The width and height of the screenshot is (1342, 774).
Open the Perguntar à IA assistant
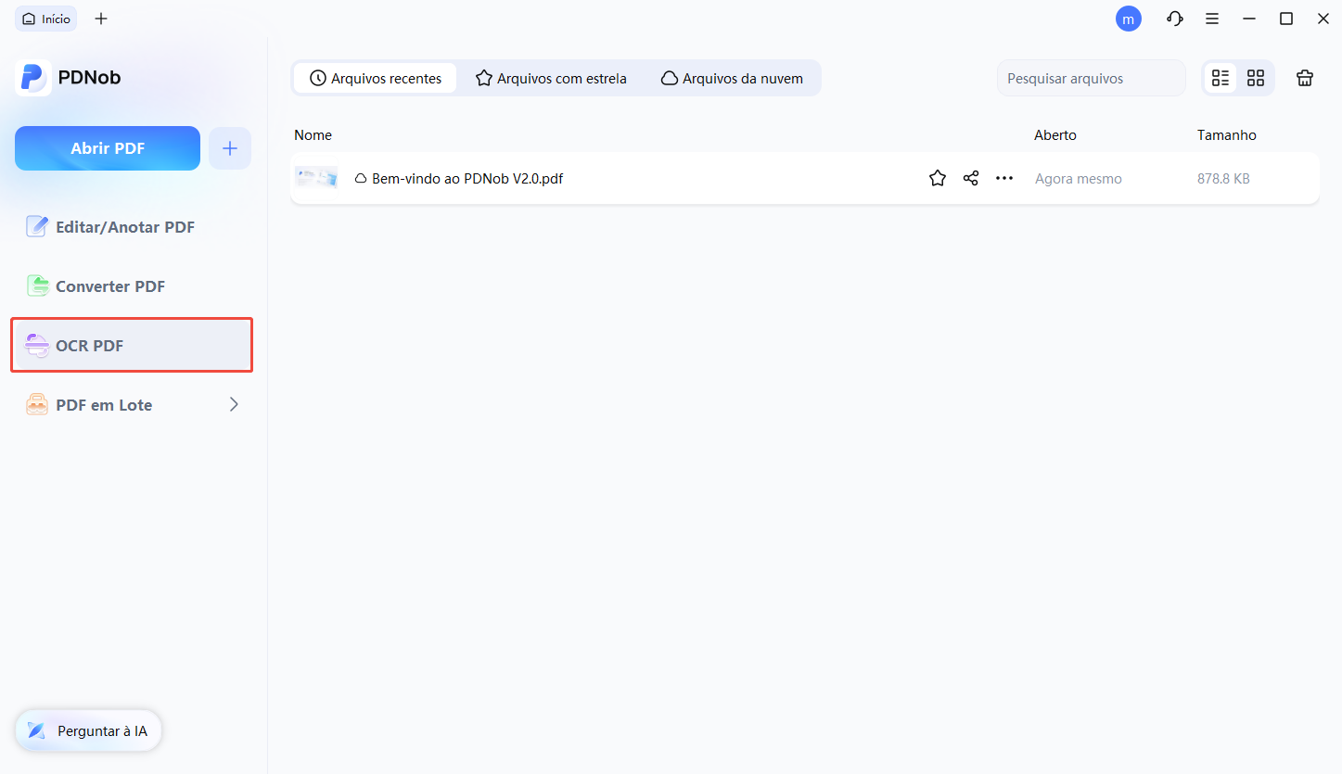click(89, 730)
